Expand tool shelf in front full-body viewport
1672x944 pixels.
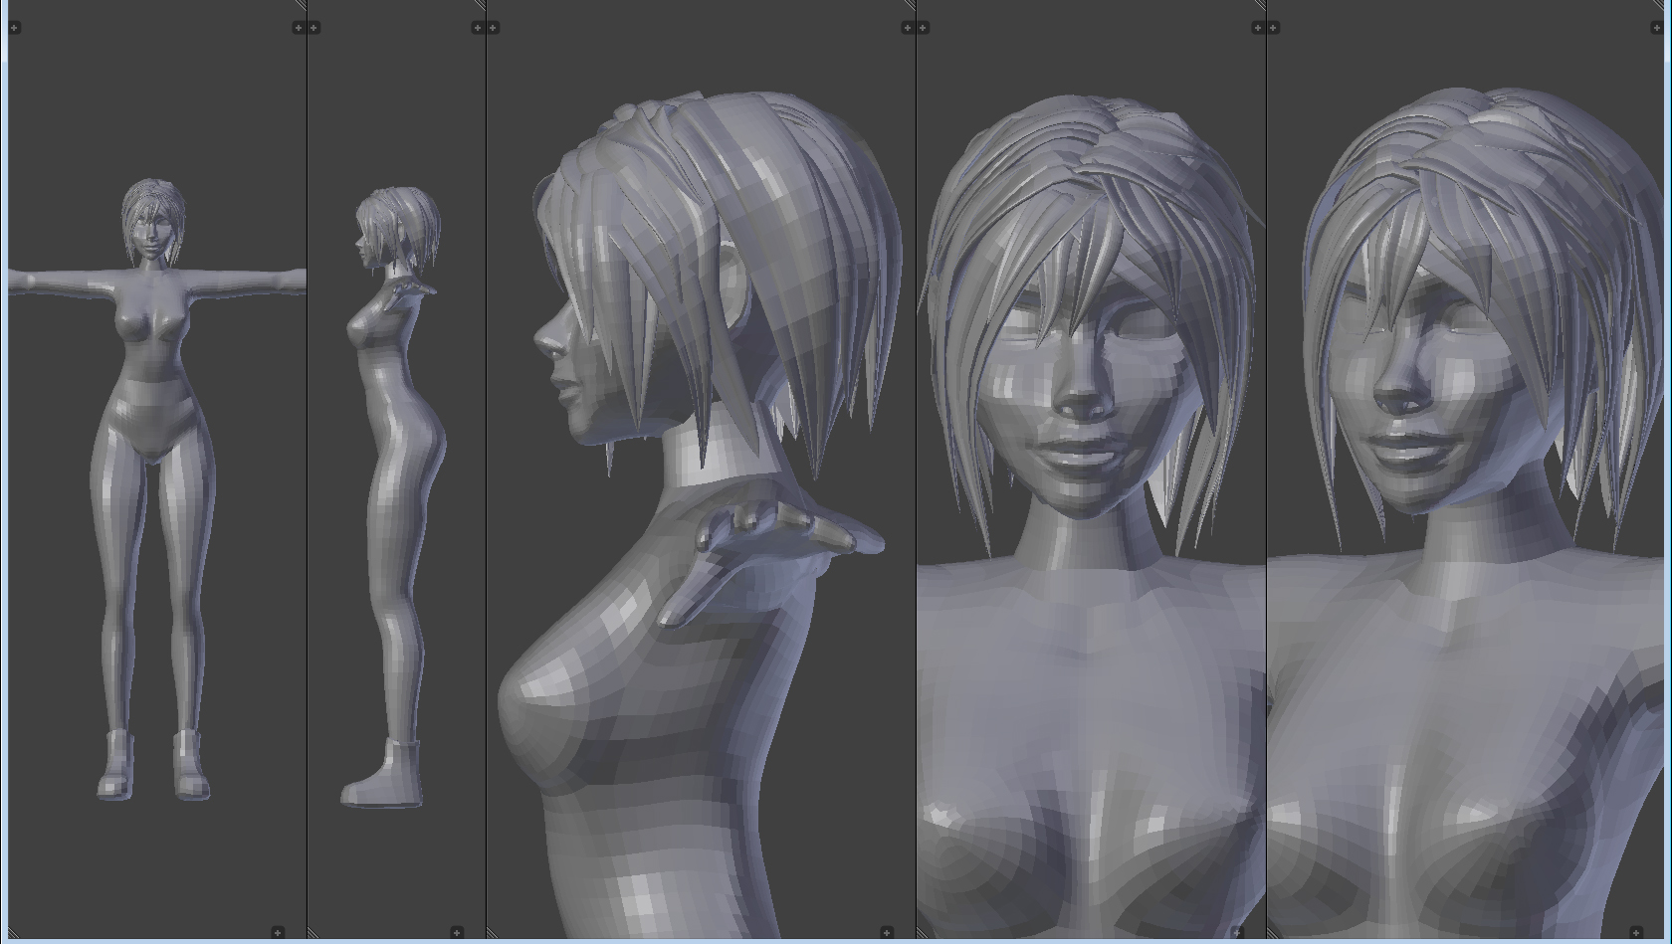tap(15, 28)
